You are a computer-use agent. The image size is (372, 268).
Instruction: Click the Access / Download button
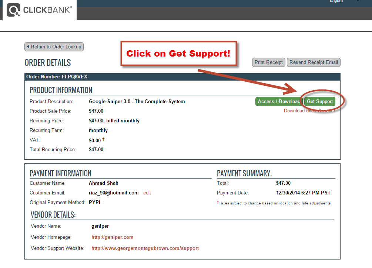[x=278, y=101]
